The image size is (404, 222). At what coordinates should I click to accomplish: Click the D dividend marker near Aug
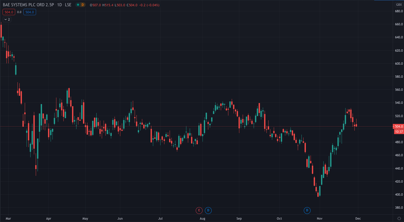point(208,210)
